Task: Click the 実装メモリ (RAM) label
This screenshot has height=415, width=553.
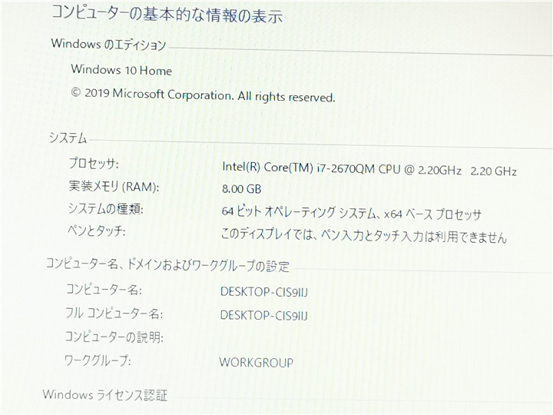Action: click(x=114, y=186)
